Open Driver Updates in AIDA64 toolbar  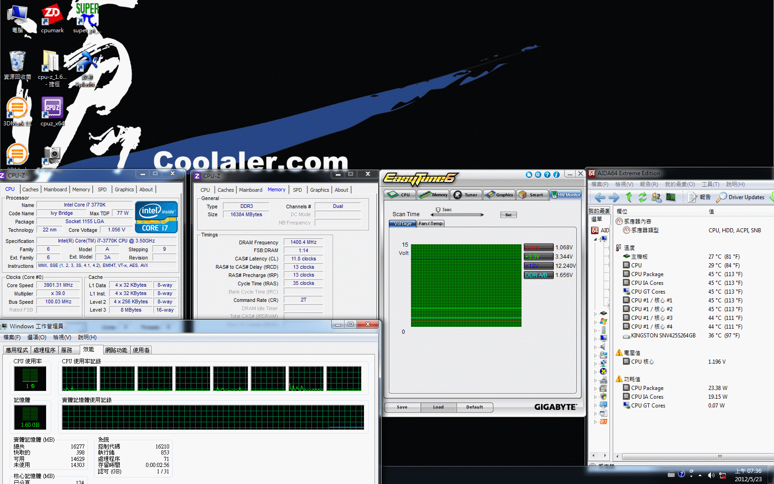tap(740, 197)
